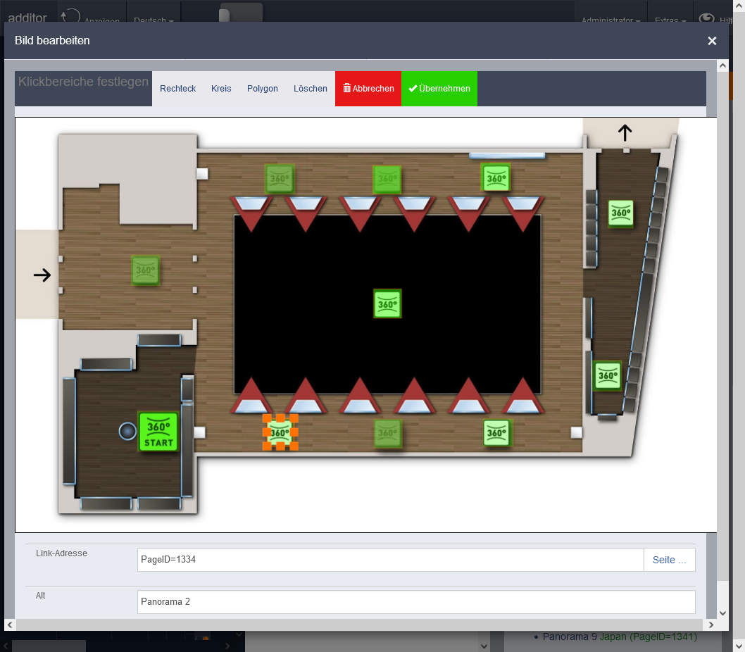This screenshot has height=652, width=745.
Task: Click Löschen to delete the click area
Action: (x=311, y=89)
